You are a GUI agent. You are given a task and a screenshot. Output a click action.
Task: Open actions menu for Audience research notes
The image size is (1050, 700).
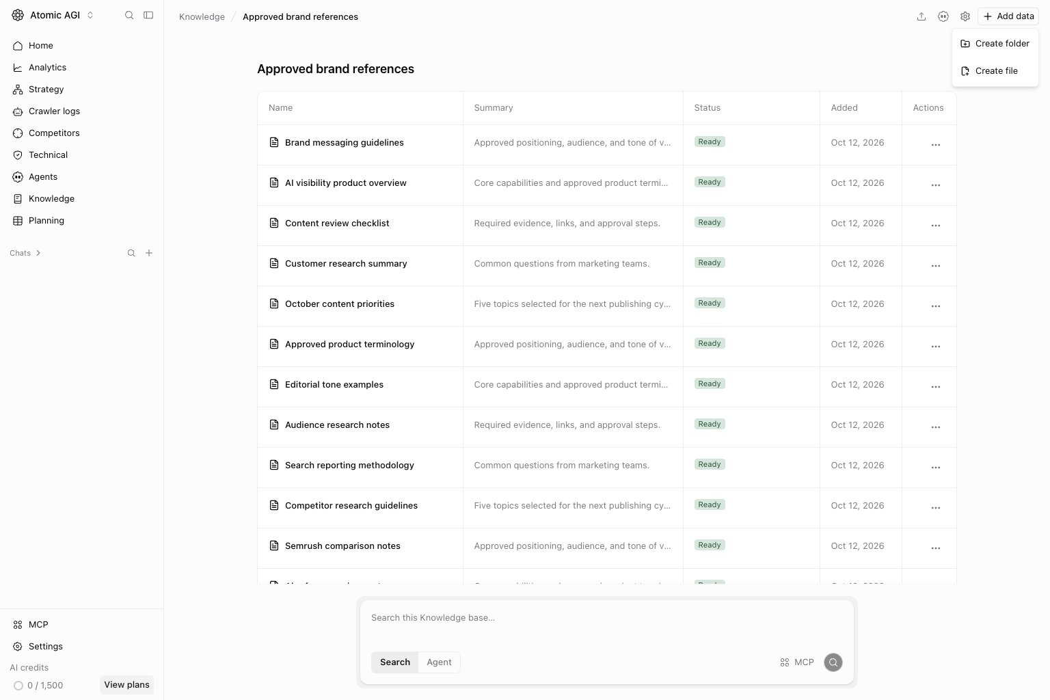pos(936,427)
